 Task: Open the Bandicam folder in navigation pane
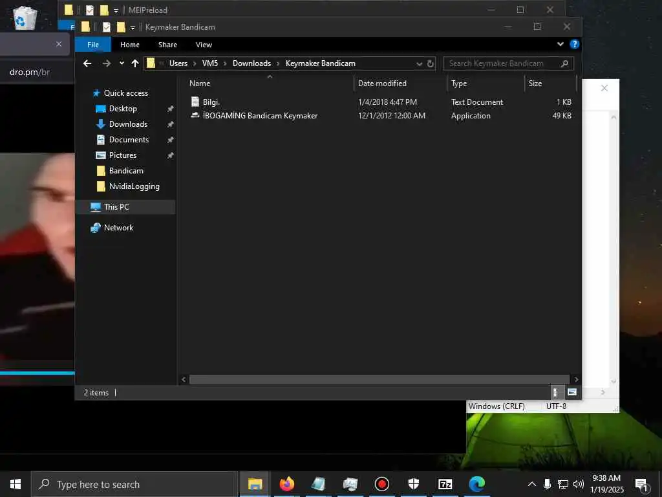click(126, 171)
